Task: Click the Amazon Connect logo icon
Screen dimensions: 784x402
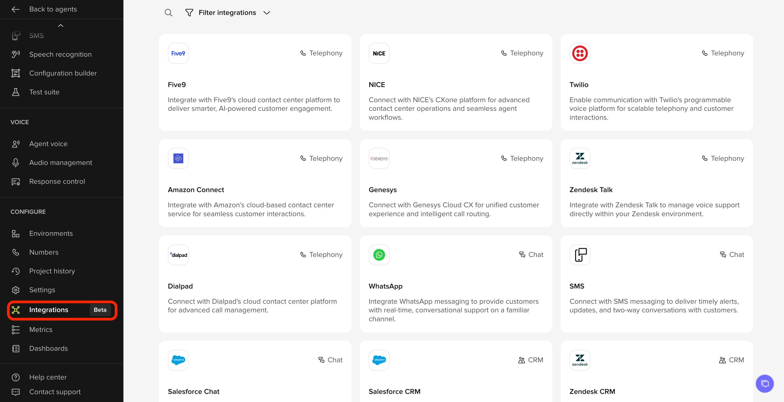Action: pyautogui.click(x=178, y=158)
